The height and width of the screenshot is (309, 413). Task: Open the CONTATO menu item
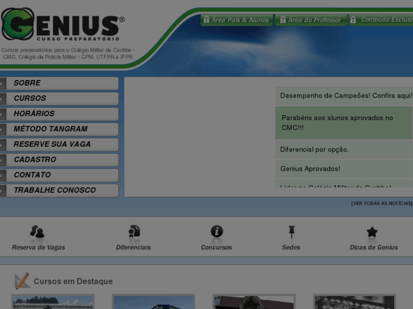click(59, 175)
